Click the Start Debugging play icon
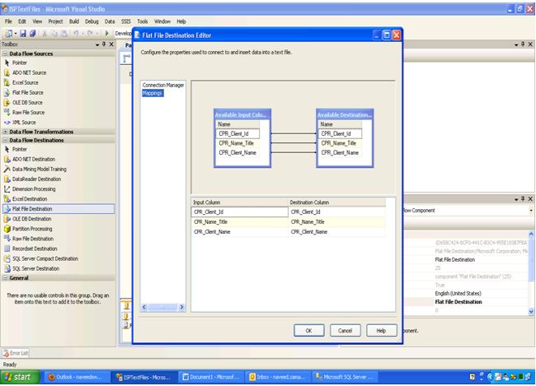 click(106, 34)
